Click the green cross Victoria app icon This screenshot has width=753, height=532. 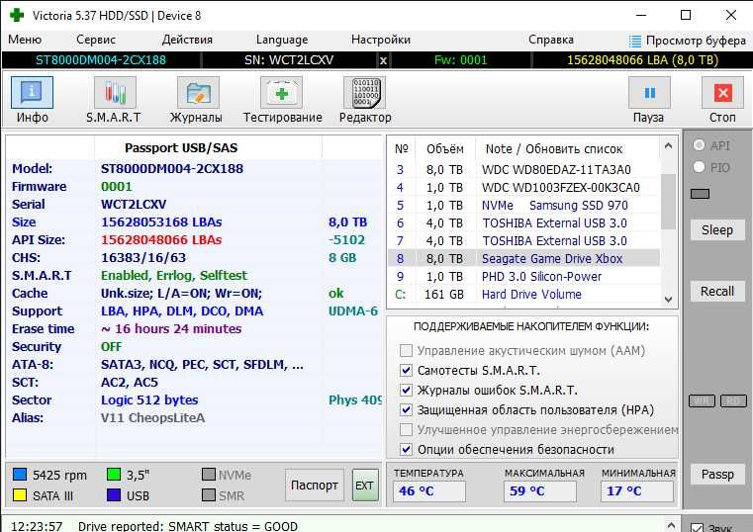click(17, 15)
